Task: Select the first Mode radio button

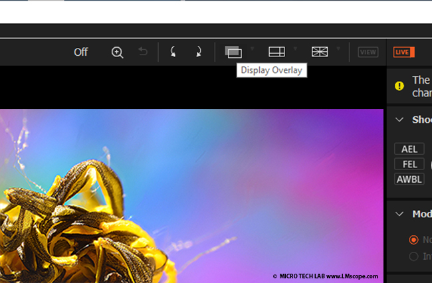Action: tap(414, 240)
